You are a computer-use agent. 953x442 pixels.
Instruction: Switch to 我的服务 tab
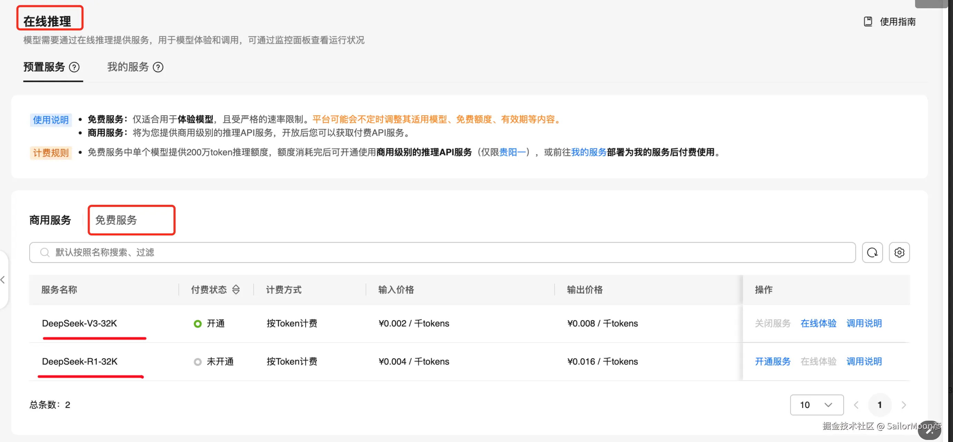pyautogui.click(x=128, y=67)
